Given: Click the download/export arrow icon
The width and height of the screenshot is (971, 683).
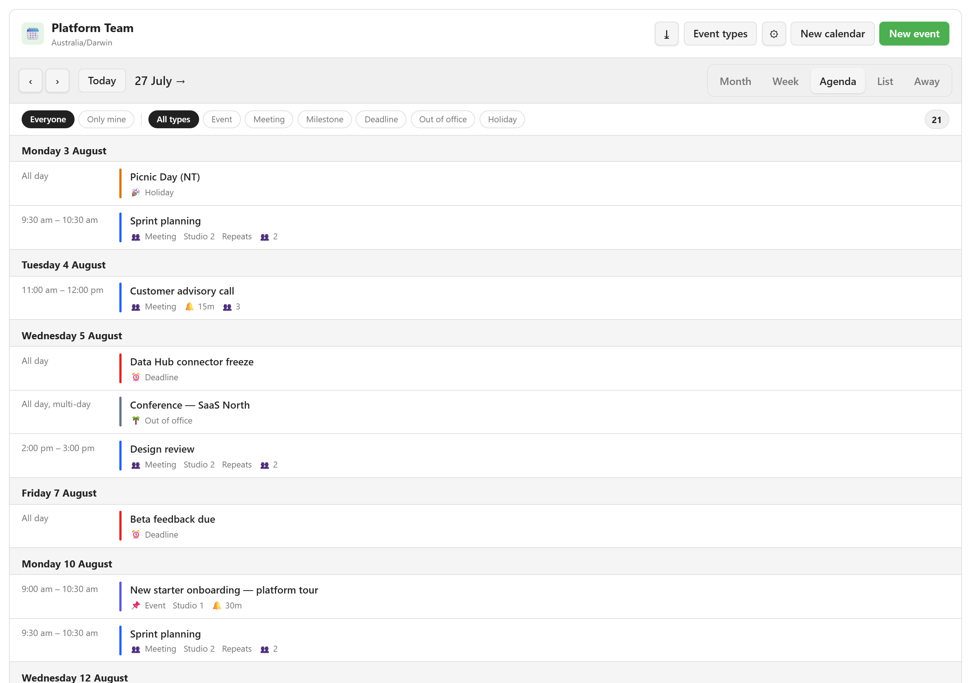Looking at the screenshot, I should tap(666, 34).
